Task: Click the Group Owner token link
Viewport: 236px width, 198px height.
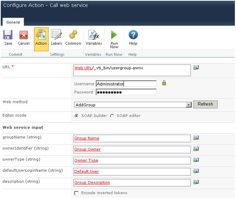Action: [x=87, y=149]
